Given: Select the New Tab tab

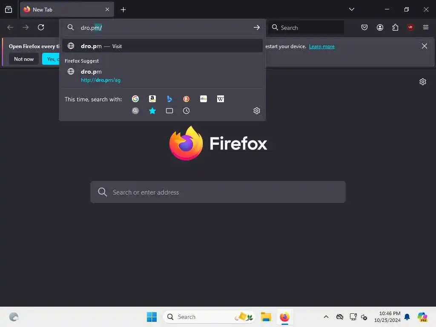Looking at the screenshot, I should coord(67,10).
